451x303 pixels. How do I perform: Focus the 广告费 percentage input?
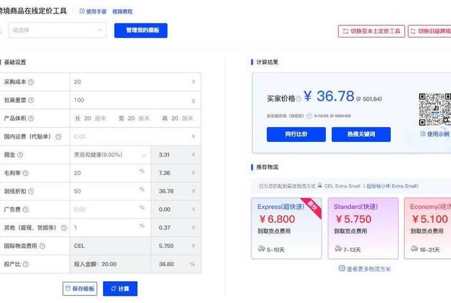pos(110,210)
